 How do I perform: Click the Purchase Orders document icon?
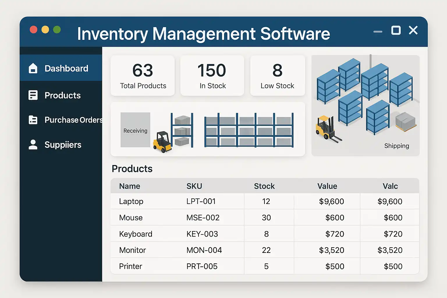(x=33, y=120)
